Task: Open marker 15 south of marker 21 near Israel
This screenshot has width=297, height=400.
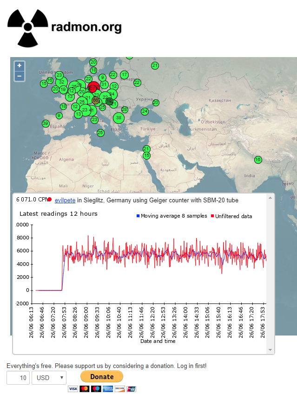Action: coord(146,155)
